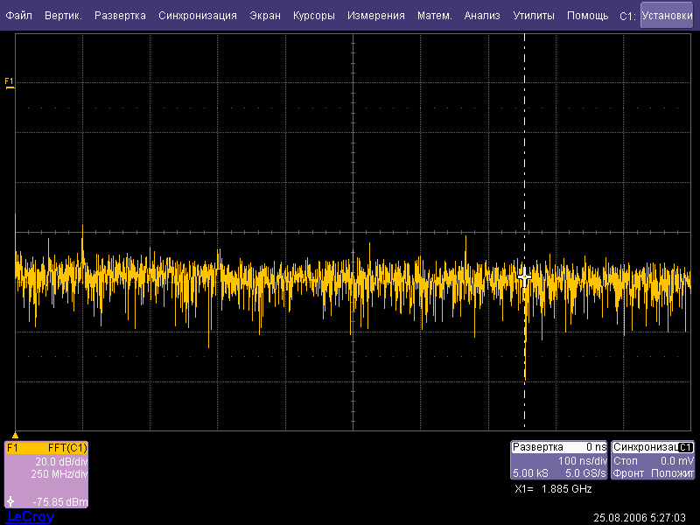Open the Помощь menu
Screen dimensions: 700x525
(587, 16)
